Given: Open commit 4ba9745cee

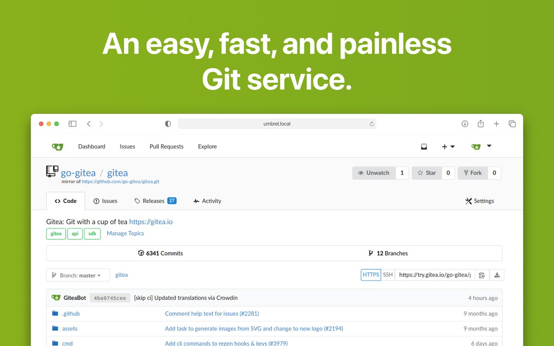Looking at the screenshot, I should [110, 298].
